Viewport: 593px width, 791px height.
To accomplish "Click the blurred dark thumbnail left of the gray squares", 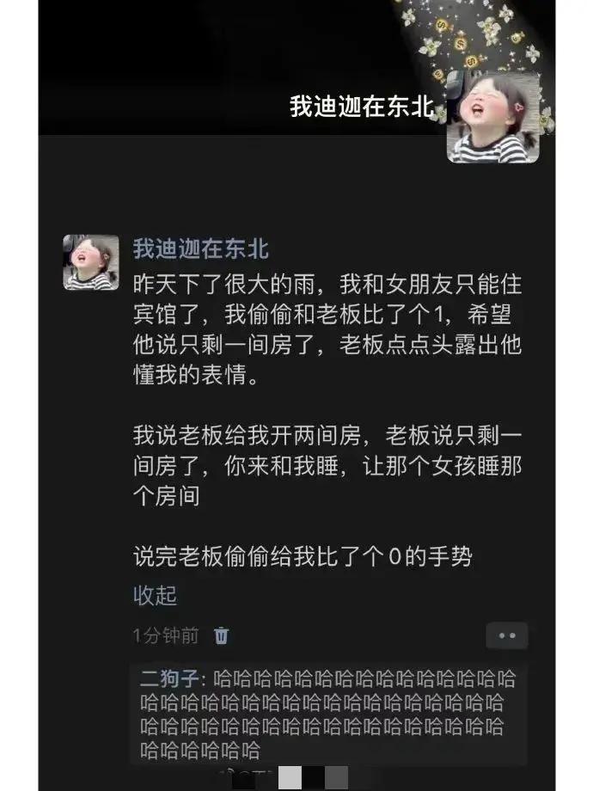I will pyautogui.click(x=249, y=777).
